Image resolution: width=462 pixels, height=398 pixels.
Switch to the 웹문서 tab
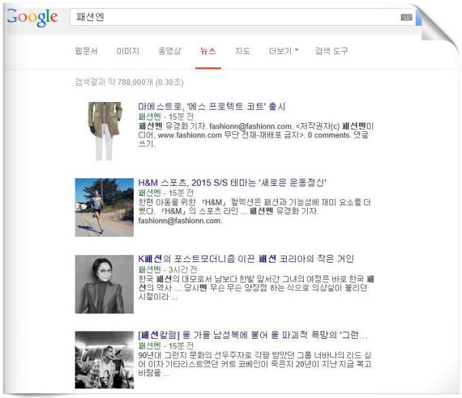[x=86, y=51]
